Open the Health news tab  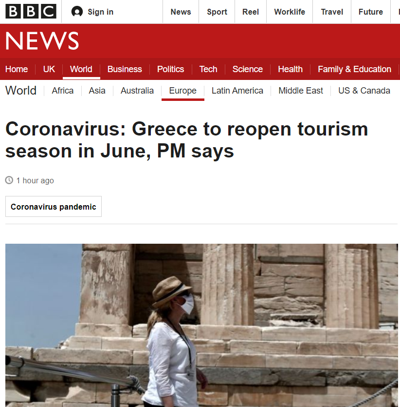[x=290, y=69]
